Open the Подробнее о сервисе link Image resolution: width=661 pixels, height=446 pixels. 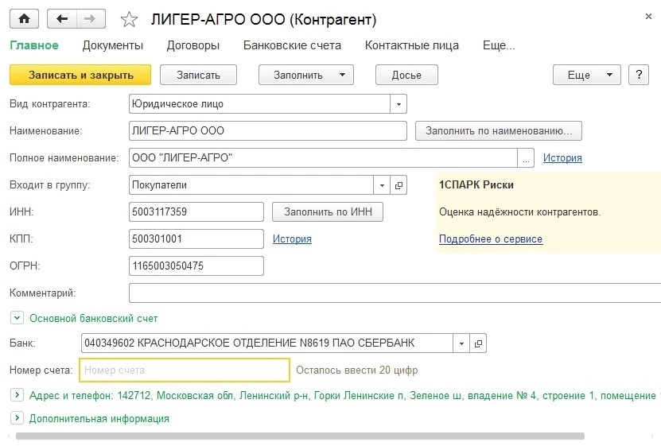[491, 239]
